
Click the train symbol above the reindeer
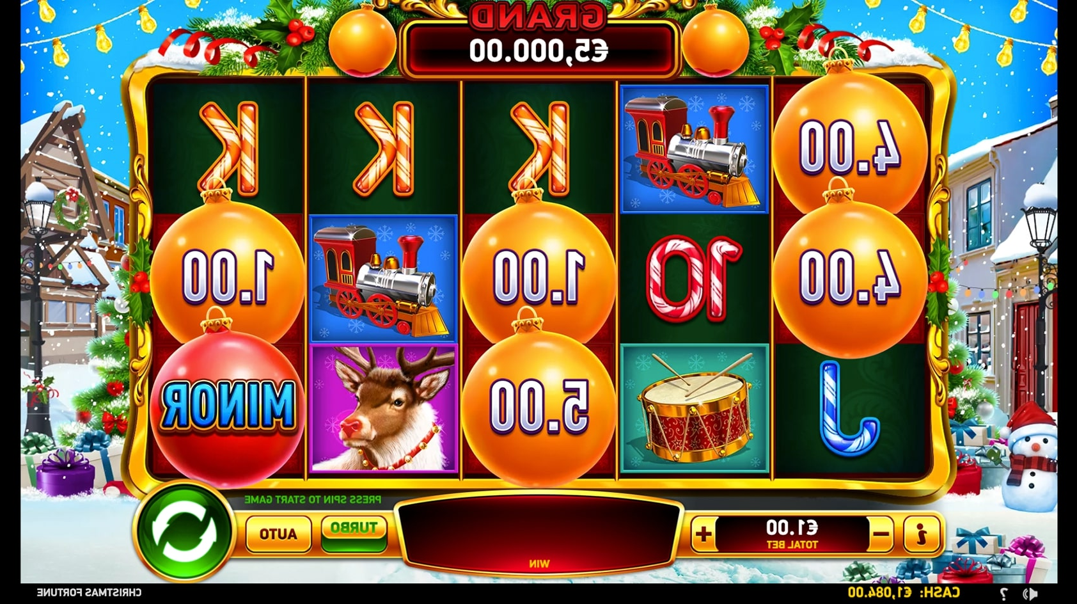[384, 279]
